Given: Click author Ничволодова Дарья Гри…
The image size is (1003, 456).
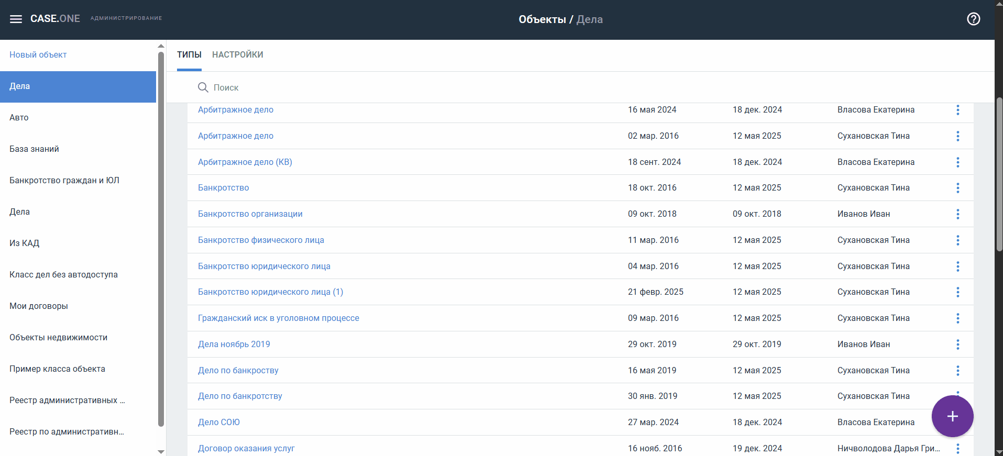Looking at the screenshot, I should coord(889,449).
